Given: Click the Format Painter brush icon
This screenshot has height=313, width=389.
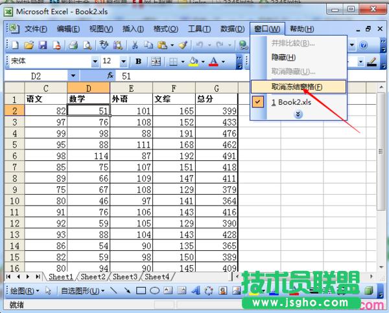Looking at the screenshot, I should [183, 45].
